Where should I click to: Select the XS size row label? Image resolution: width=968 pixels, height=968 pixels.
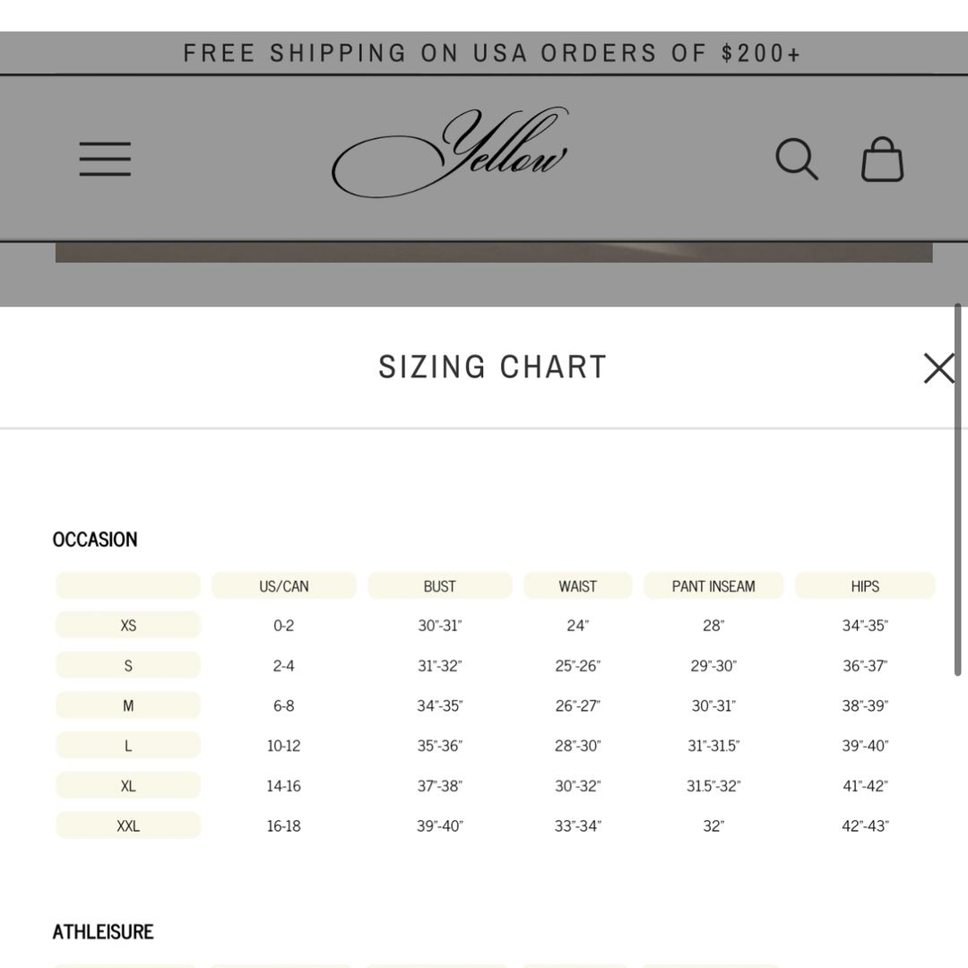click(x=128, y=626)
